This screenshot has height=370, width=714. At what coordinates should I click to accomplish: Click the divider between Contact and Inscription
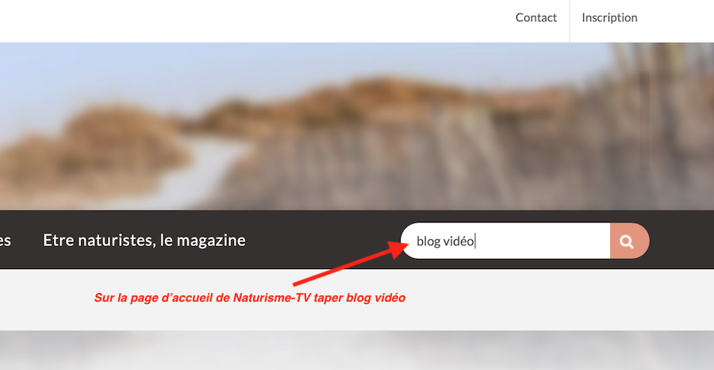570,21
